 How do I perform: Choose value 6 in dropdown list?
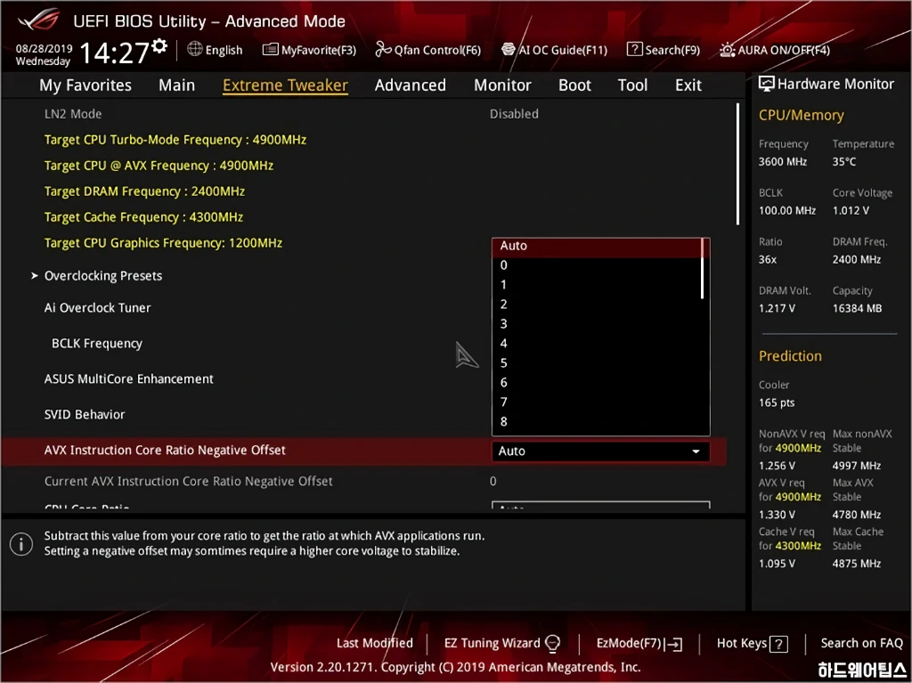(597, 382)
